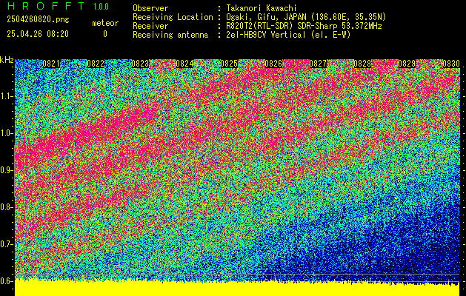Click the Observer label

(x=150, y=8)
